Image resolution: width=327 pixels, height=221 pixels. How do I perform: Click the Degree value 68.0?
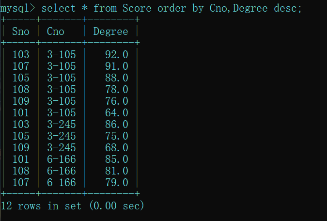click(117, 148)
